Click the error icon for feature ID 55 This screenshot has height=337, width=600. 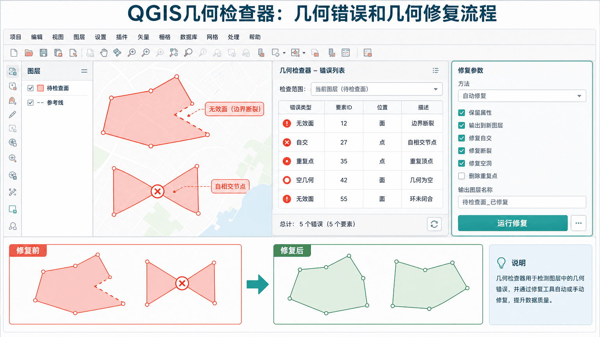tap(287, 199)
